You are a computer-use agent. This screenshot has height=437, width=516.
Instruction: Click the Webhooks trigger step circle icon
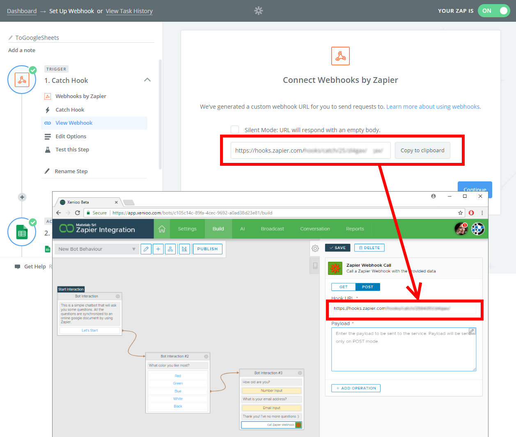[x=22, y=80]
